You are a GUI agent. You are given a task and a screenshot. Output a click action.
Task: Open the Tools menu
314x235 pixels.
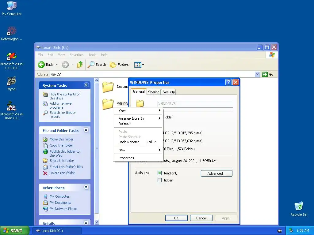[x=92, y=55]
